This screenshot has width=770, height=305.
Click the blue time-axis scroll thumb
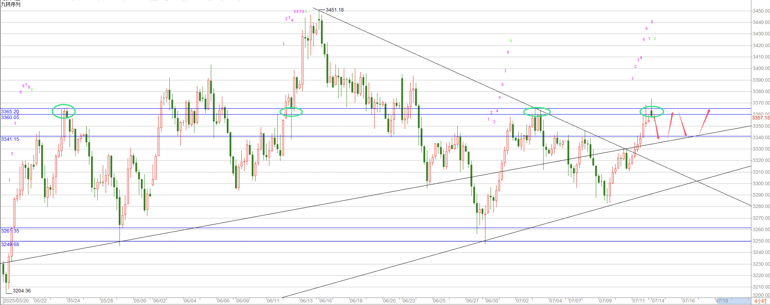tap(733, 301)
